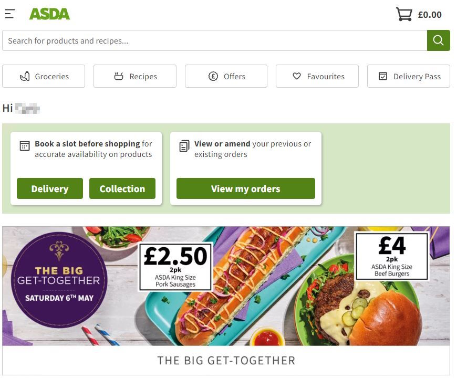Click the calendar icon beside Book a slot
Viewport: 457px width, 379px height.
pos(25,145)
